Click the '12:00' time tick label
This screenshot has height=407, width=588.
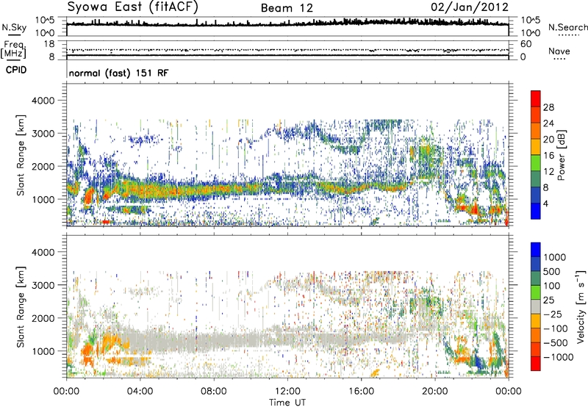[287, 392]
